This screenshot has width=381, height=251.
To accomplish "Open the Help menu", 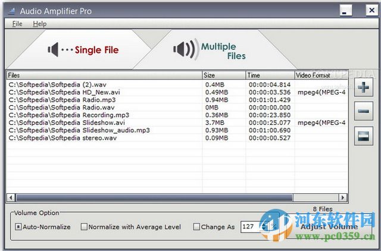I will coord(40,24).
